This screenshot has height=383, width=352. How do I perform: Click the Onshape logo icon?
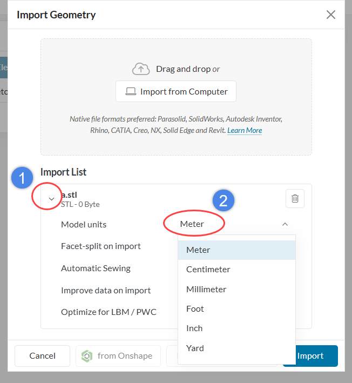(x=87, y=356)
